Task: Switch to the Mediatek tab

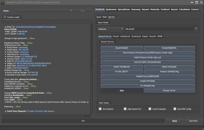Action: point(100,9)
